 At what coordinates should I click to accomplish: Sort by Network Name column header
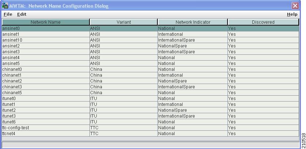[x=46, y=22]
